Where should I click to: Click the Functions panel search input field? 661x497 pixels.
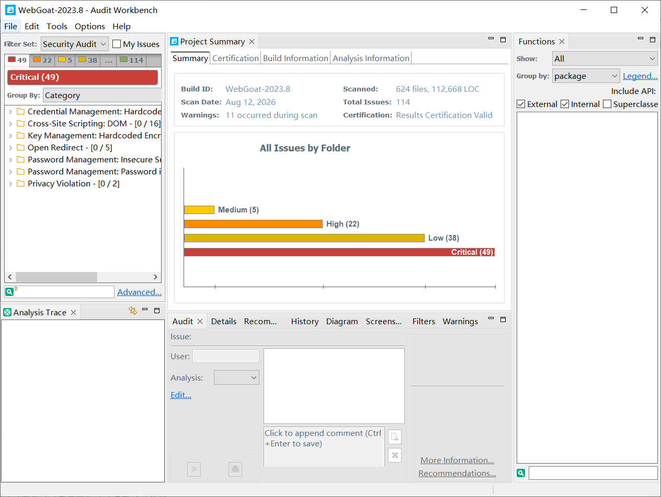(x=593, y=473)
